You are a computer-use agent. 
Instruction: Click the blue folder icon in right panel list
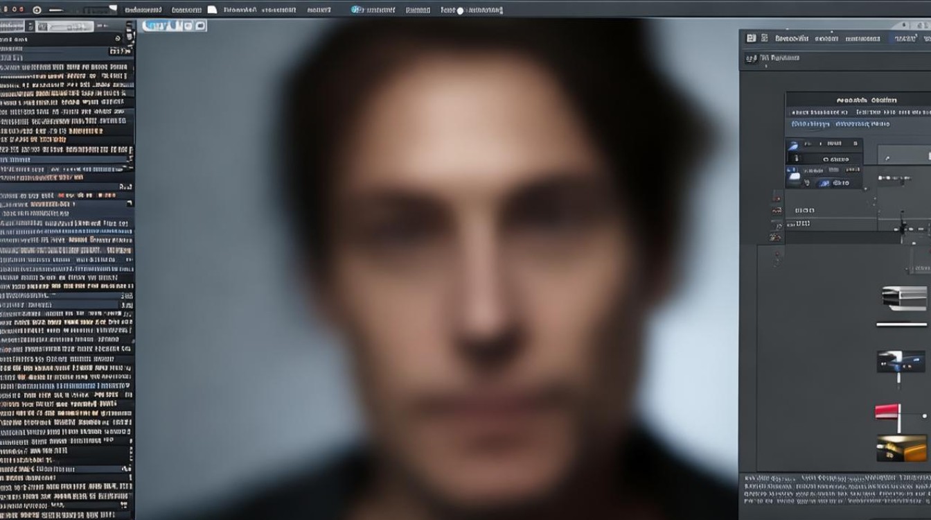click(794, 176)
